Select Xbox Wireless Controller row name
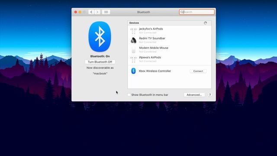The image size is (277, 156). click(155, 71)
